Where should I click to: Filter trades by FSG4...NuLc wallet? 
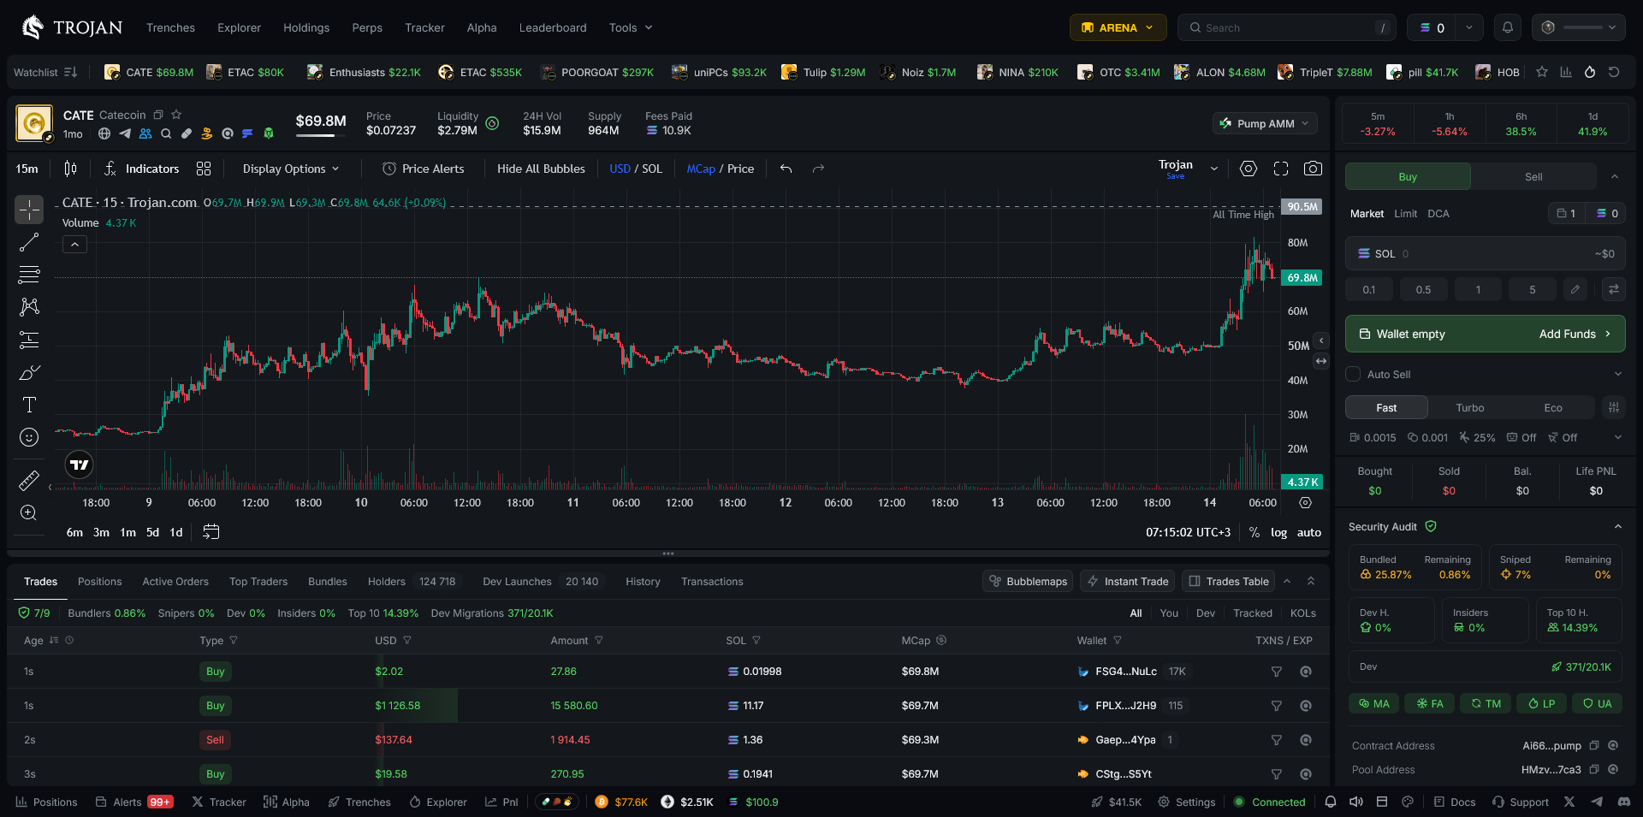(1276, 672)
